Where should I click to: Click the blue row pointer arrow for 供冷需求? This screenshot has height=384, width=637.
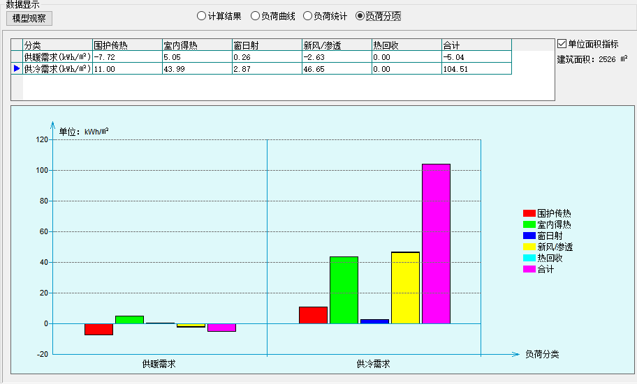[17, 68]
